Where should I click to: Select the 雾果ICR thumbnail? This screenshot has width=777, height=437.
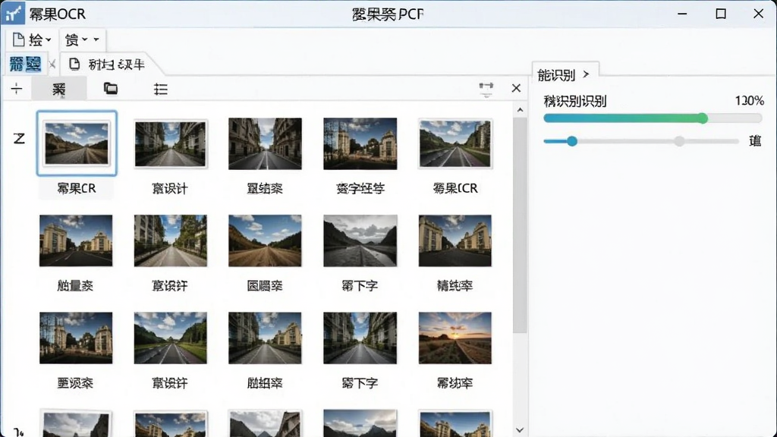click(x=455, y=143)
